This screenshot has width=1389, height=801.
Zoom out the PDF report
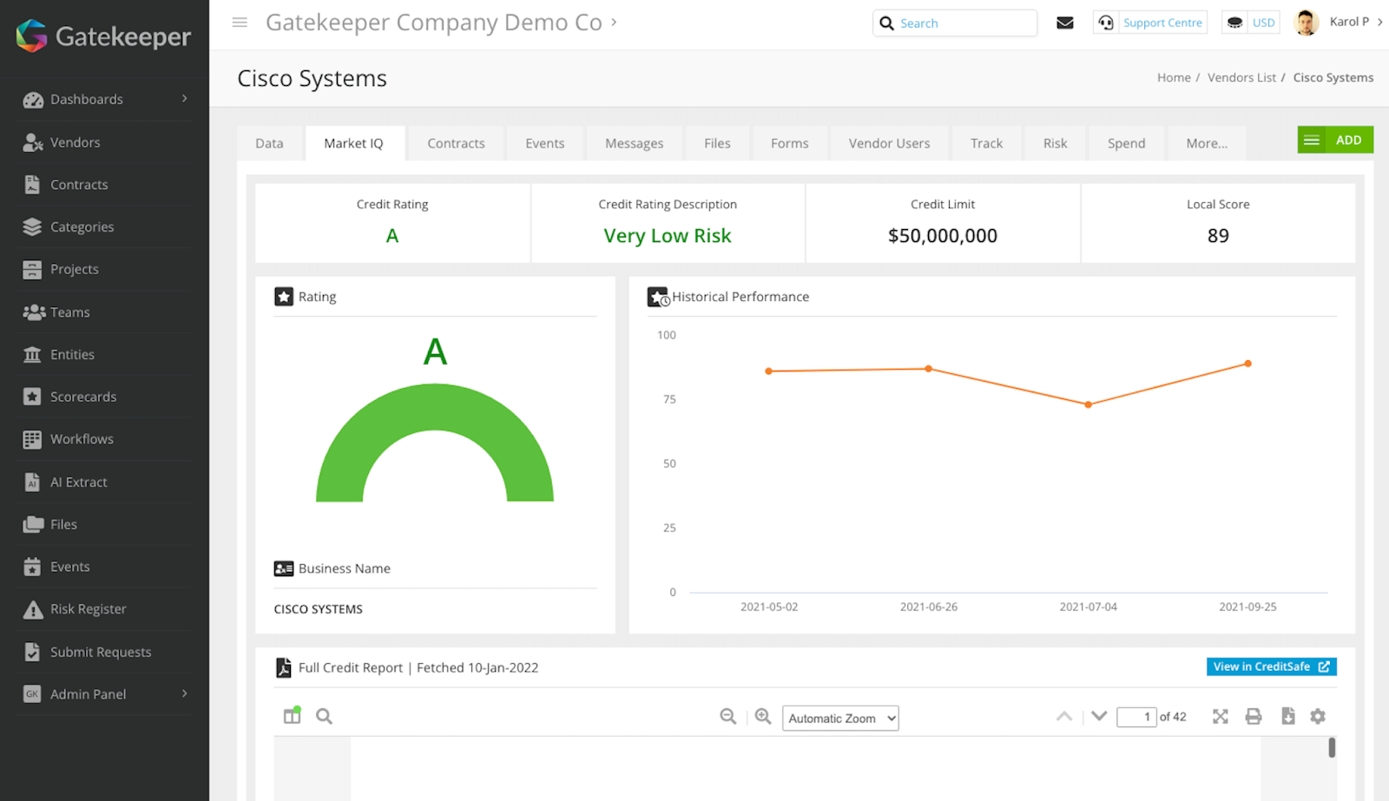coord(728,716)
